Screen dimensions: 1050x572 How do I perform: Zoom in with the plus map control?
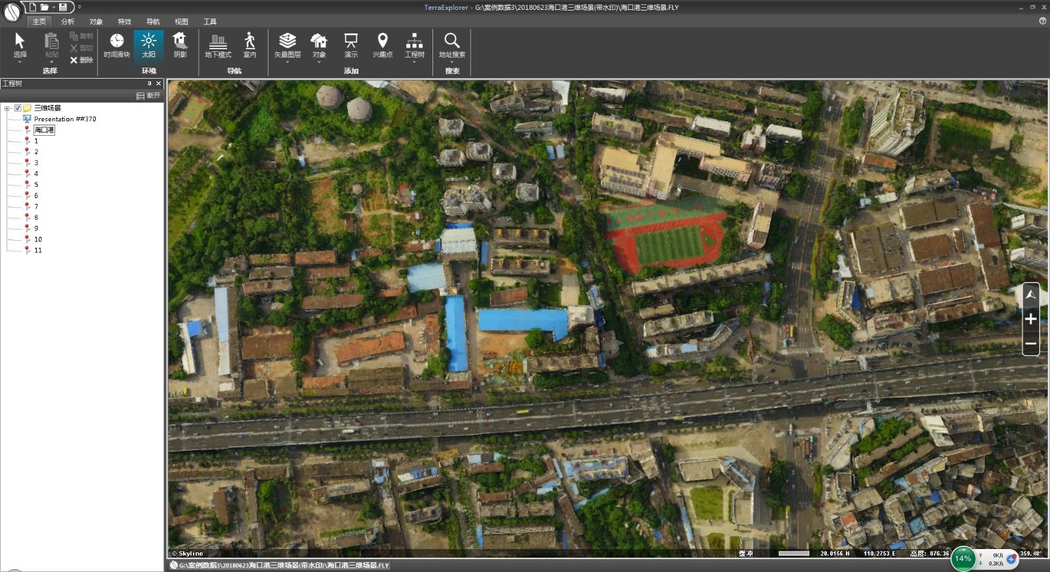tap(1031, 319)
